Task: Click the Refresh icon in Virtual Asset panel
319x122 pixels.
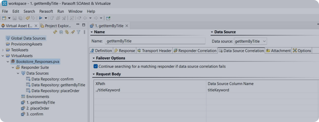Action: [55, 32]
